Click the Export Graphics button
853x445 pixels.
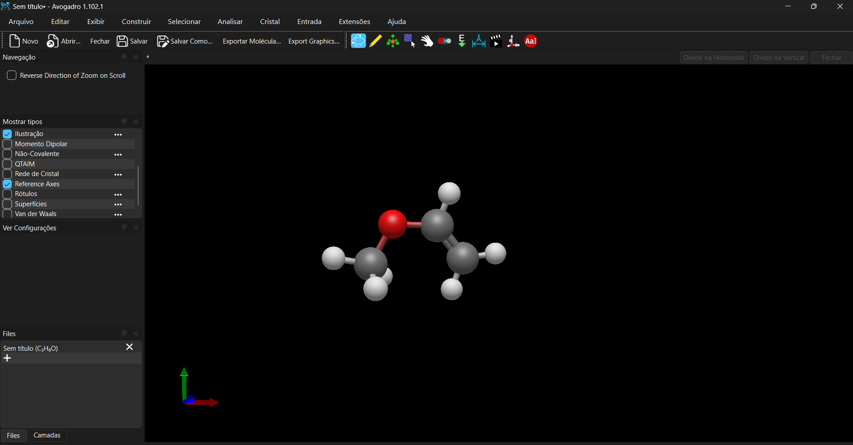click(x=314, y=41)
